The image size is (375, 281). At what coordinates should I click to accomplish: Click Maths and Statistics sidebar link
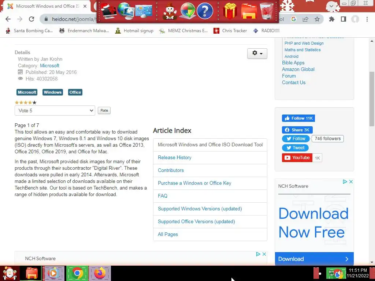coord(302,50)
